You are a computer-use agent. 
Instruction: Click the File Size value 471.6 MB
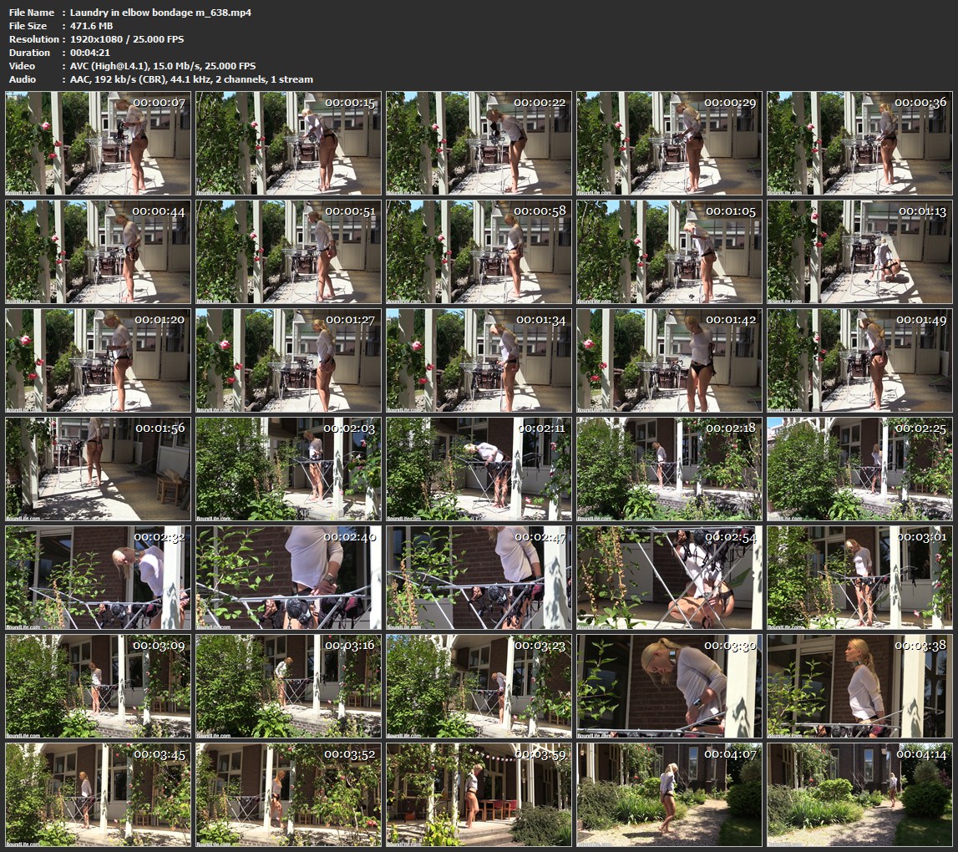(91, 26)
